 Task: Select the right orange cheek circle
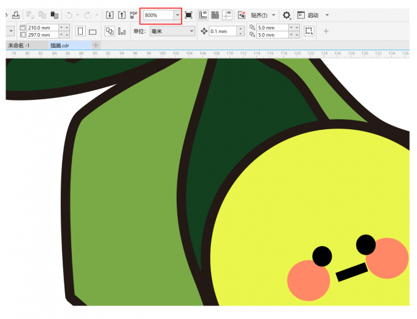pyautogui.click(x=387, y=258)
